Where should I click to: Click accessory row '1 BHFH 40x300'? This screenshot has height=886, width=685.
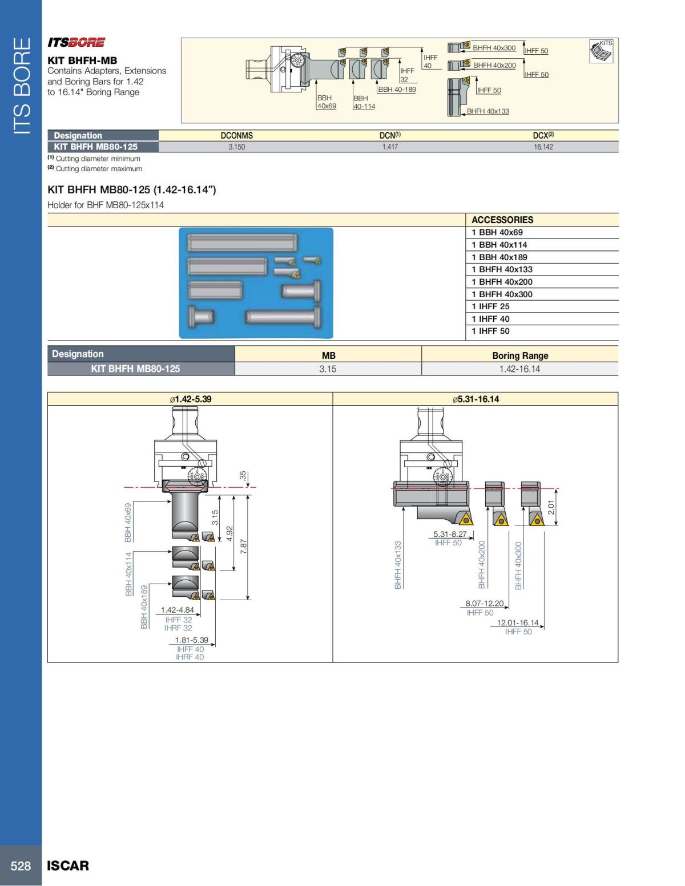tap(542, 294)
